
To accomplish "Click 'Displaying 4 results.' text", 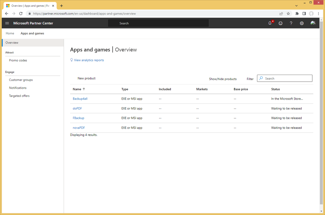I will pyautogui.click(x=84, y=135).
